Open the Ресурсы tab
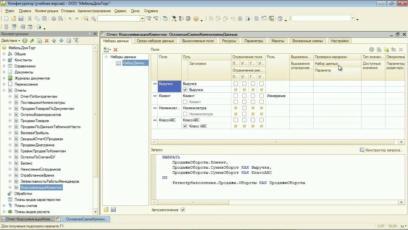Image resolution: width=408 pixels, height=230 pixels. (229, 41)
